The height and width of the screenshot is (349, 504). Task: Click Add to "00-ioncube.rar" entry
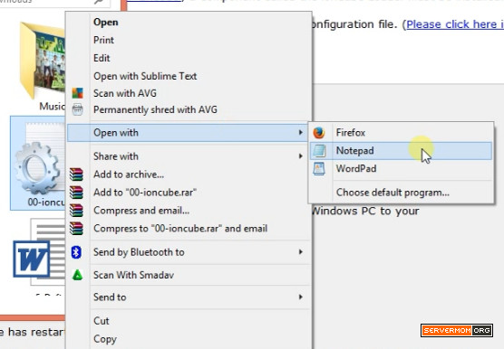point(145,193)
